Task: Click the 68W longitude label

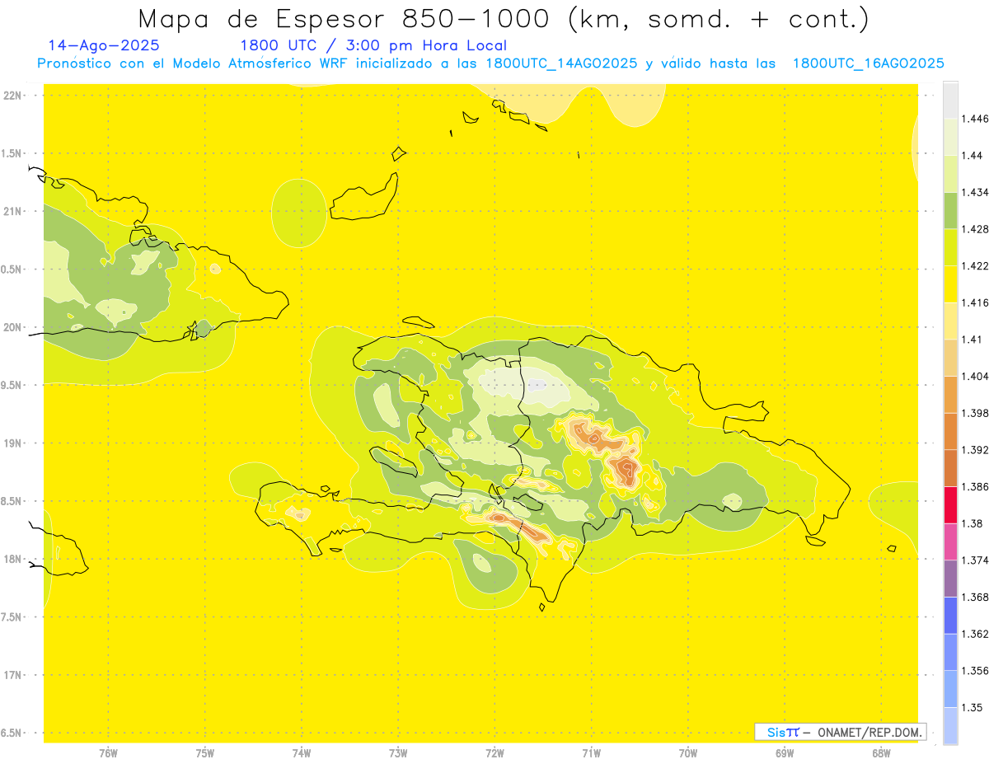Action: pyautogui.click(x=881, y=753)
